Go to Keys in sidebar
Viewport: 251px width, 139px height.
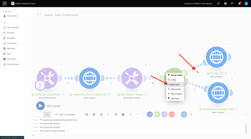[7, 54]
